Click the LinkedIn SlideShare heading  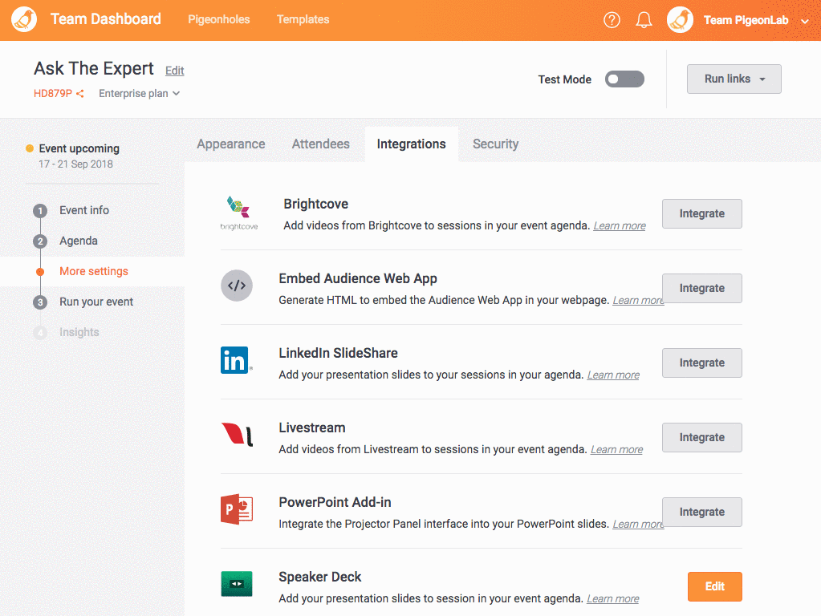coord(338,353)
